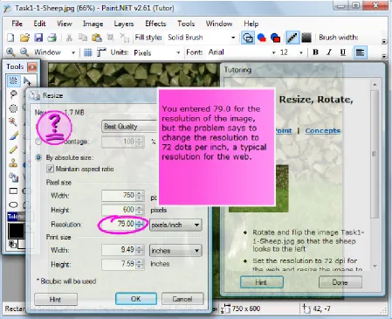The image size is (392, 319).
Task: Click the Tutoring scrollbar down arrow
Action: [x=375, y=266]
